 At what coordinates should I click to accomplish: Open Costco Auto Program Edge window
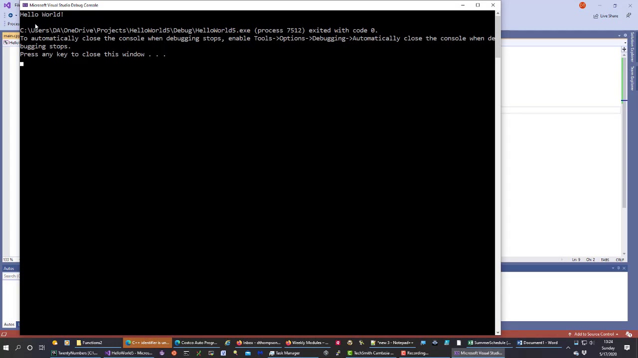(x=196, y=343)
